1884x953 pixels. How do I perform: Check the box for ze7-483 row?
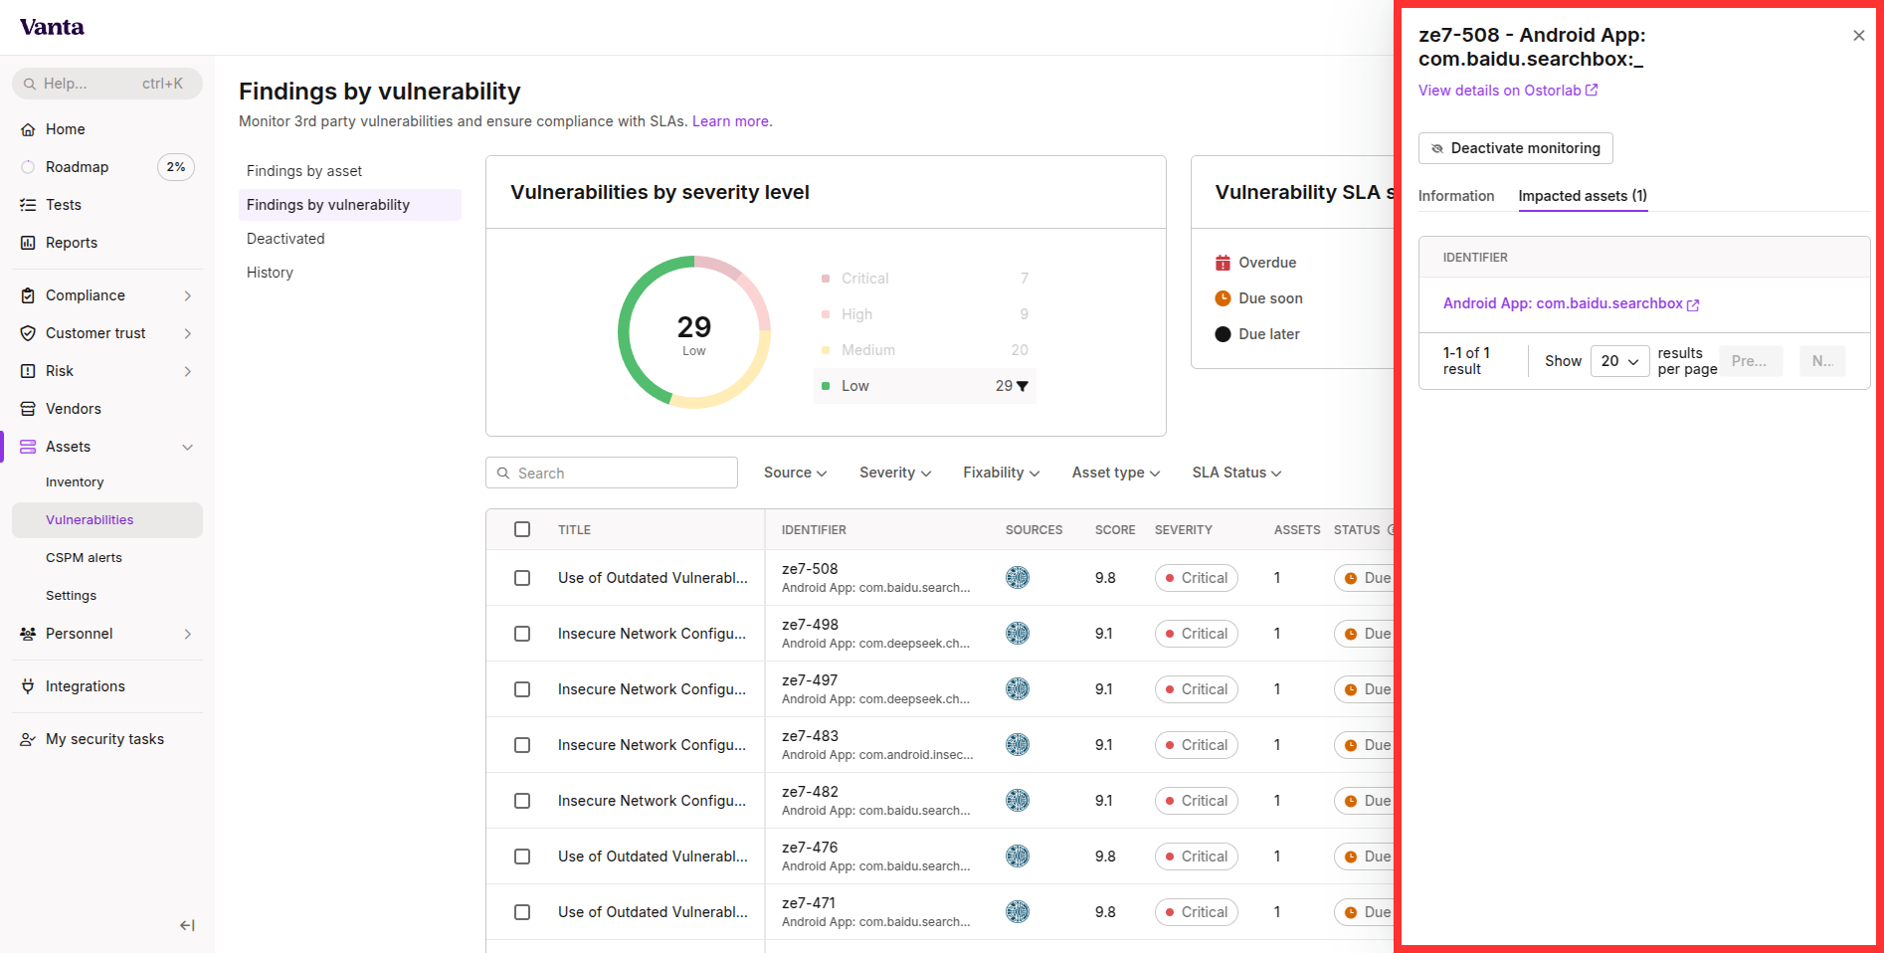pyautogui.click(x=522, y=745)
